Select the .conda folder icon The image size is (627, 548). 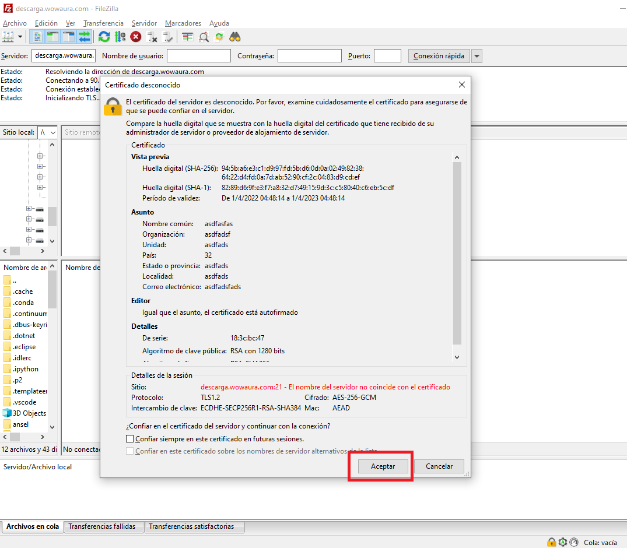7,303
